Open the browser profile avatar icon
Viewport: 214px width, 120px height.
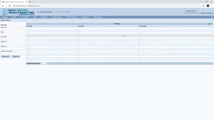coord(208,6)
